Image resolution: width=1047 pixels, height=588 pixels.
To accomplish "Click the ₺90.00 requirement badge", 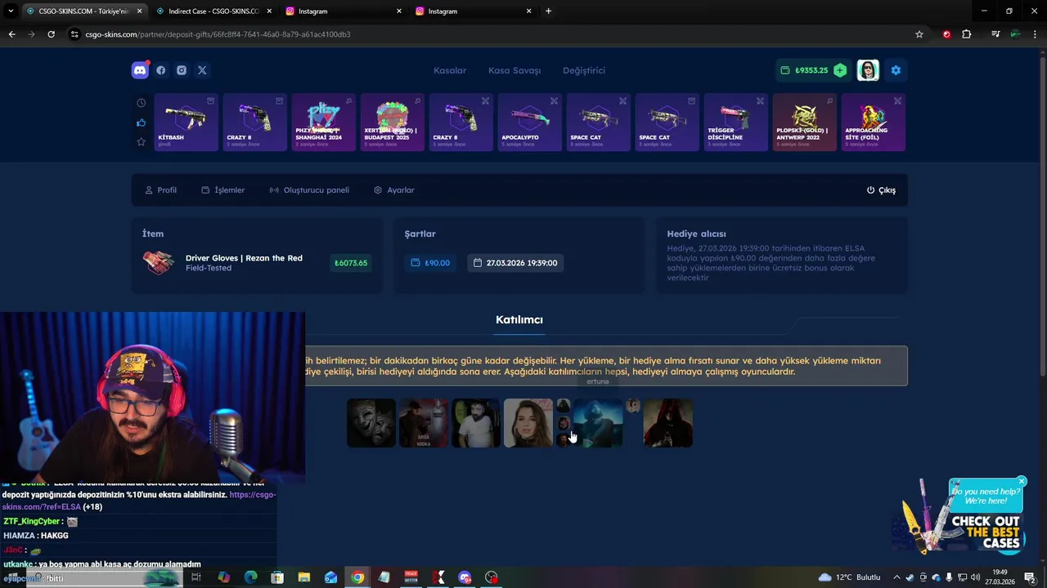I will [430, 263].
